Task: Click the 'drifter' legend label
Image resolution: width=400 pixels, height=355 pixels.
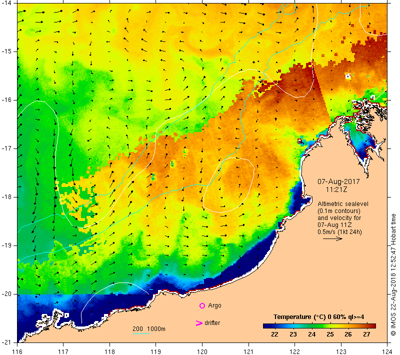Action: click(x=212, y=323)
